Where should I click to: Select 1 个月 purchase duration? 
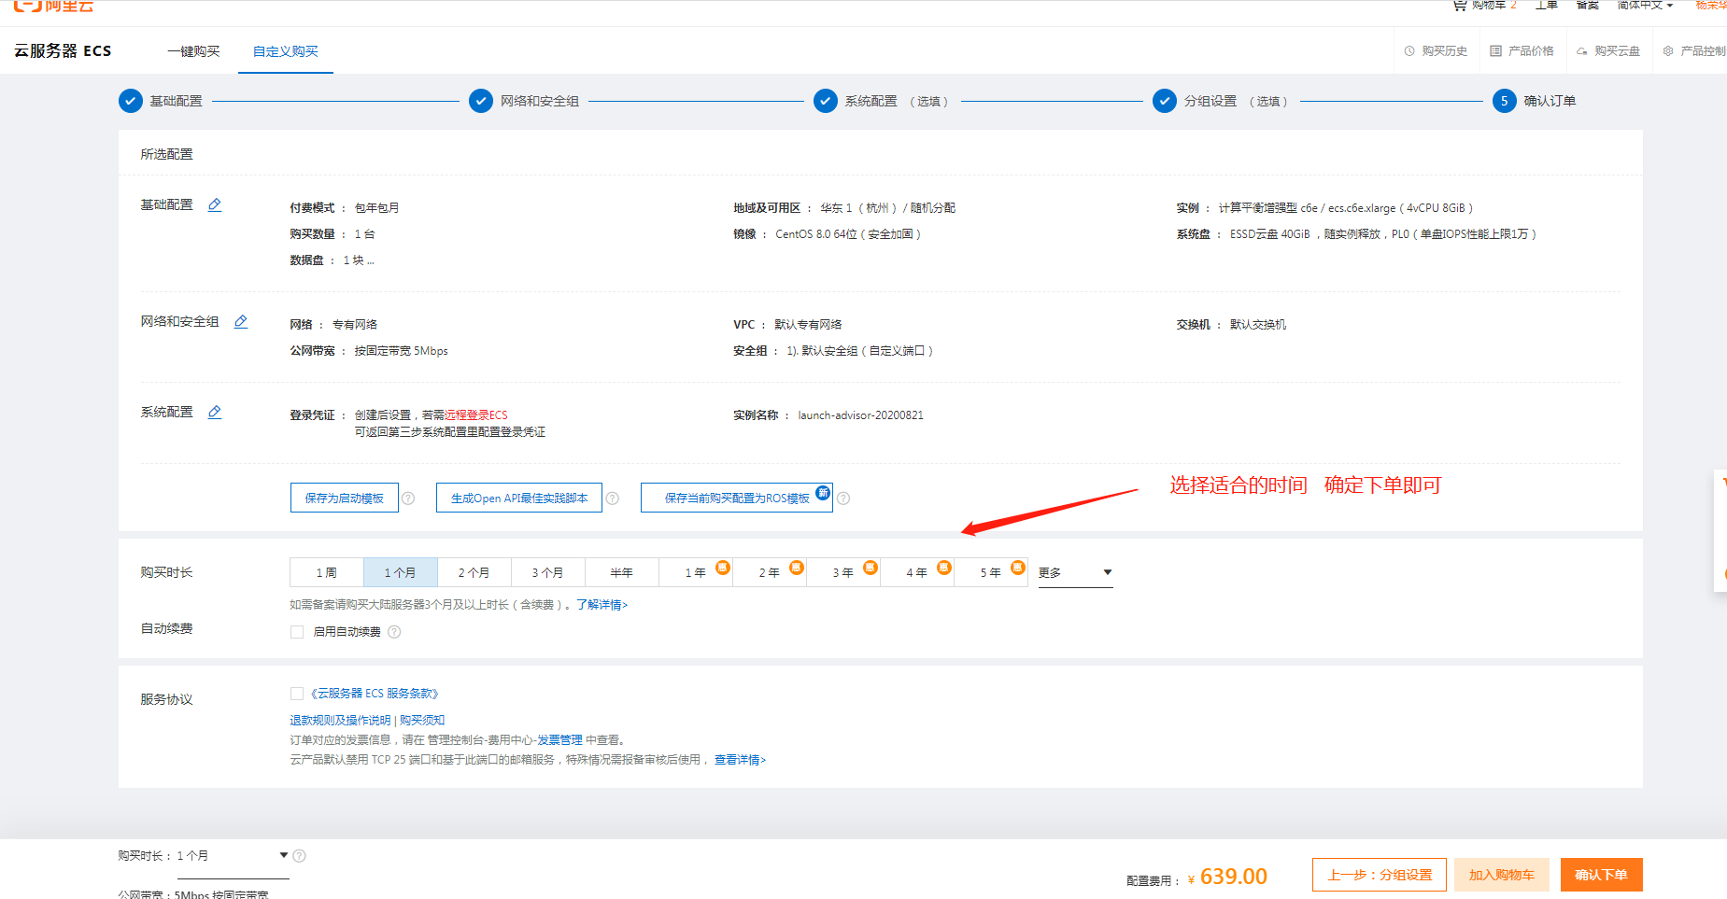tap(401, 572)
